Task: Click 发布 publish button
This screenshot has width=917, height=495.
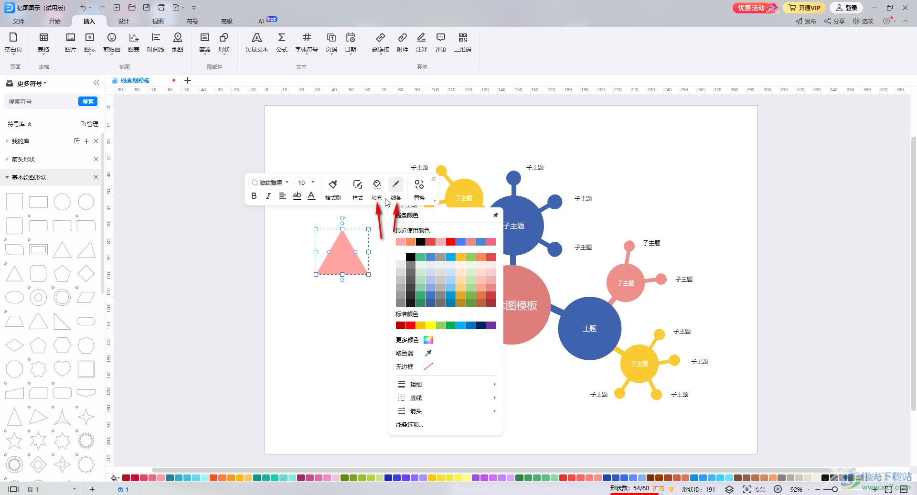Action: (x=806, y=21)
